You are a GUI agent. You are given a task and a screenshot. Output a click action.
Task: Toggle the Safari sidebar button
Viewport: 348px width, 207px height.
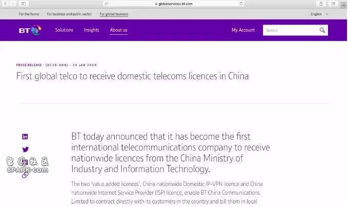coord(24,4)
